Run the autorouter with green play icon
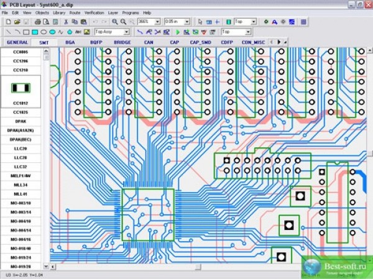The height and width of the screenshot is (279, 373). (178, 32)
